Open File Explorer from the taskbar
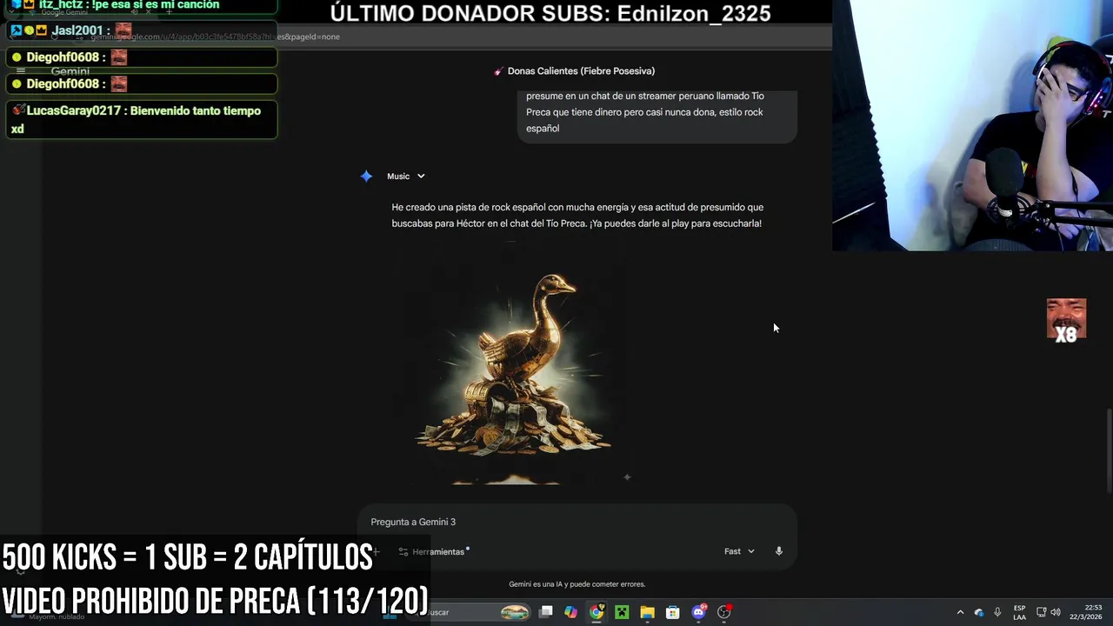This screenshot has width=1113, height=626. 647,612
